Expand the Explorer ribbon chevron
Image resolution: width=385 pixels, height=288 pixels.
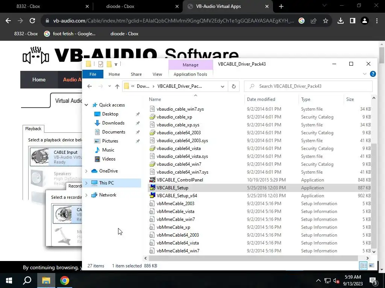[365, 74]
